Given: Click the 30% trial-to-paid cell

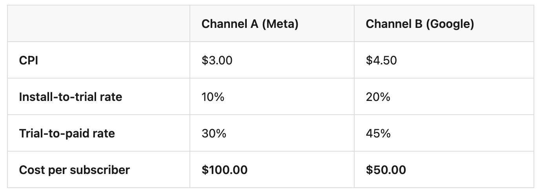Looking at the screenshot, I should (x=213, y=133).
